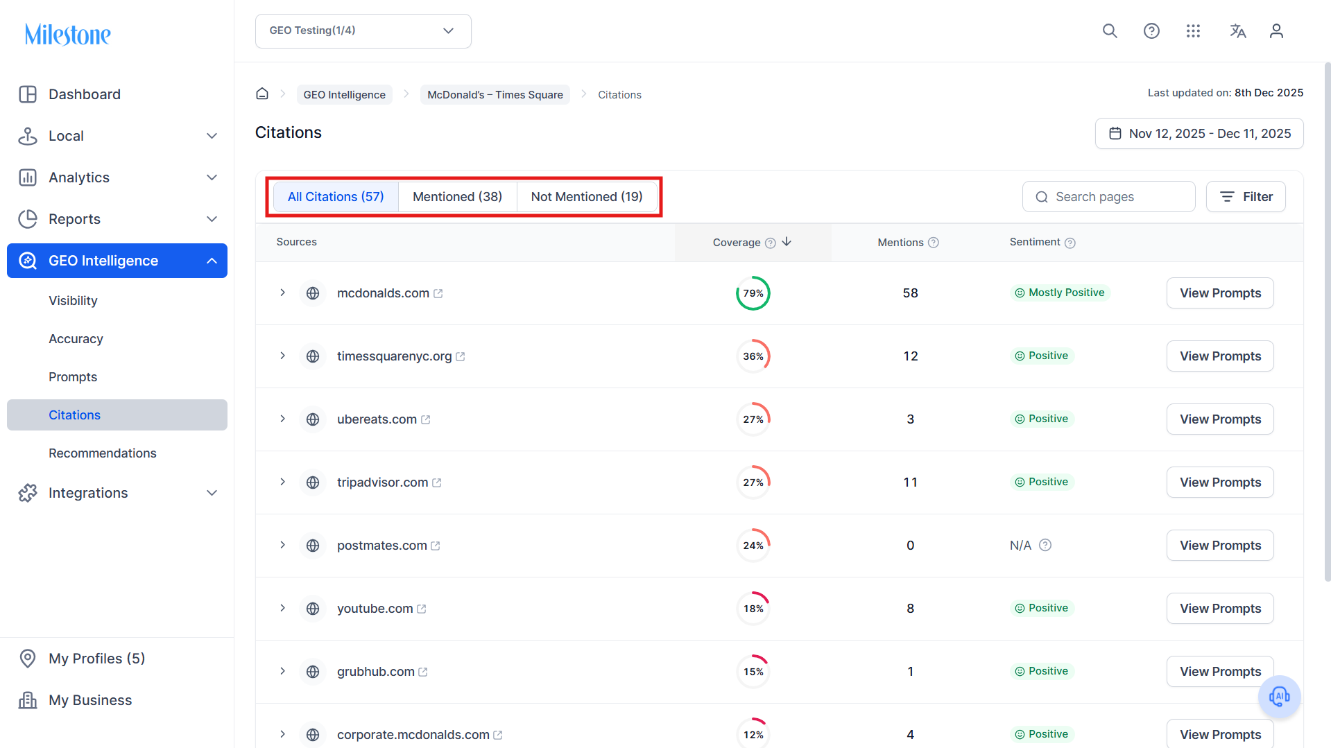Viewport: 1331px width, 748px height.
Task: Open corporate.mcdonalds.com external link icon
Action: point(498,736)
